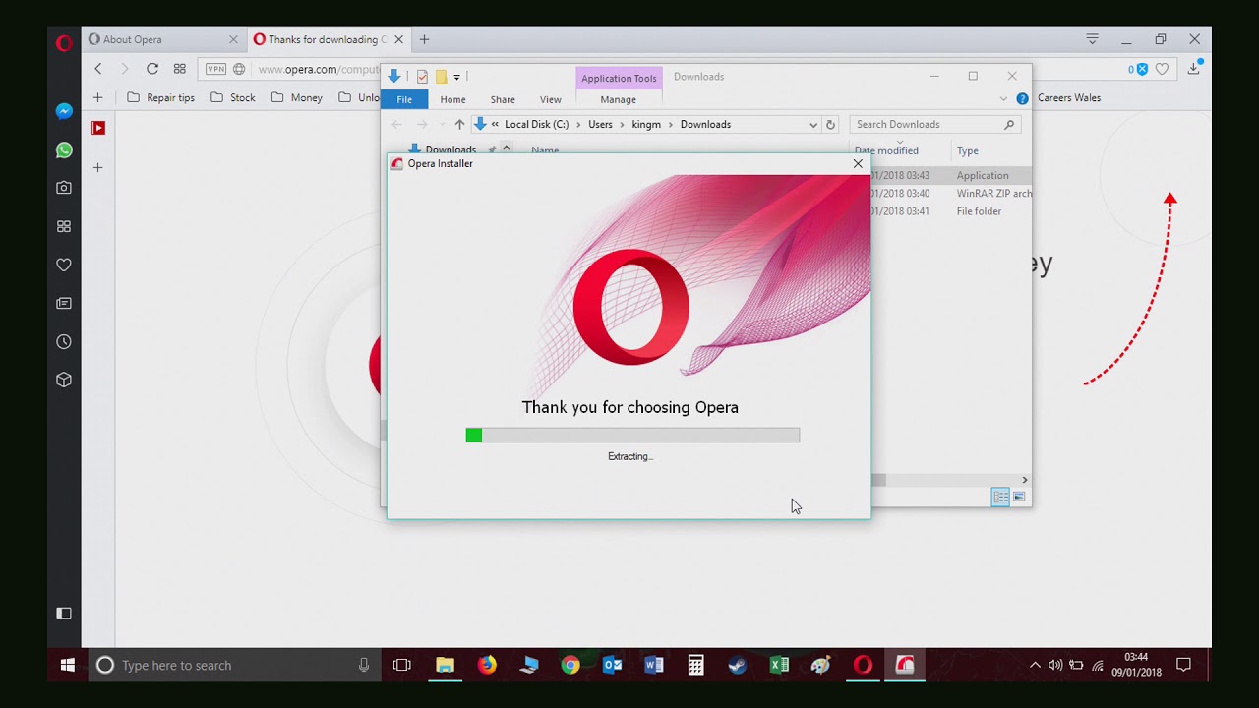Open the Home ribbon tab in File Explorer
1259x708 pixels.
[453, 99]
